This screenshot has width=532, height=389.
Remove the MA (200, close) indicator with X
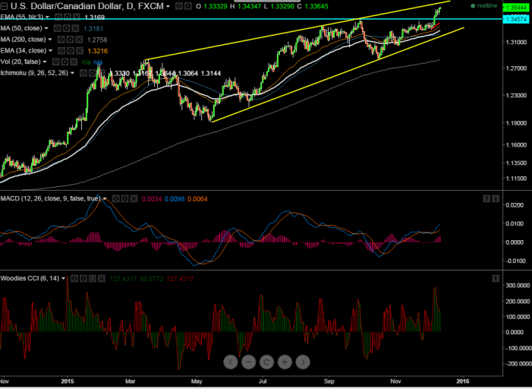pyautogui.click(x=80, y=40)
